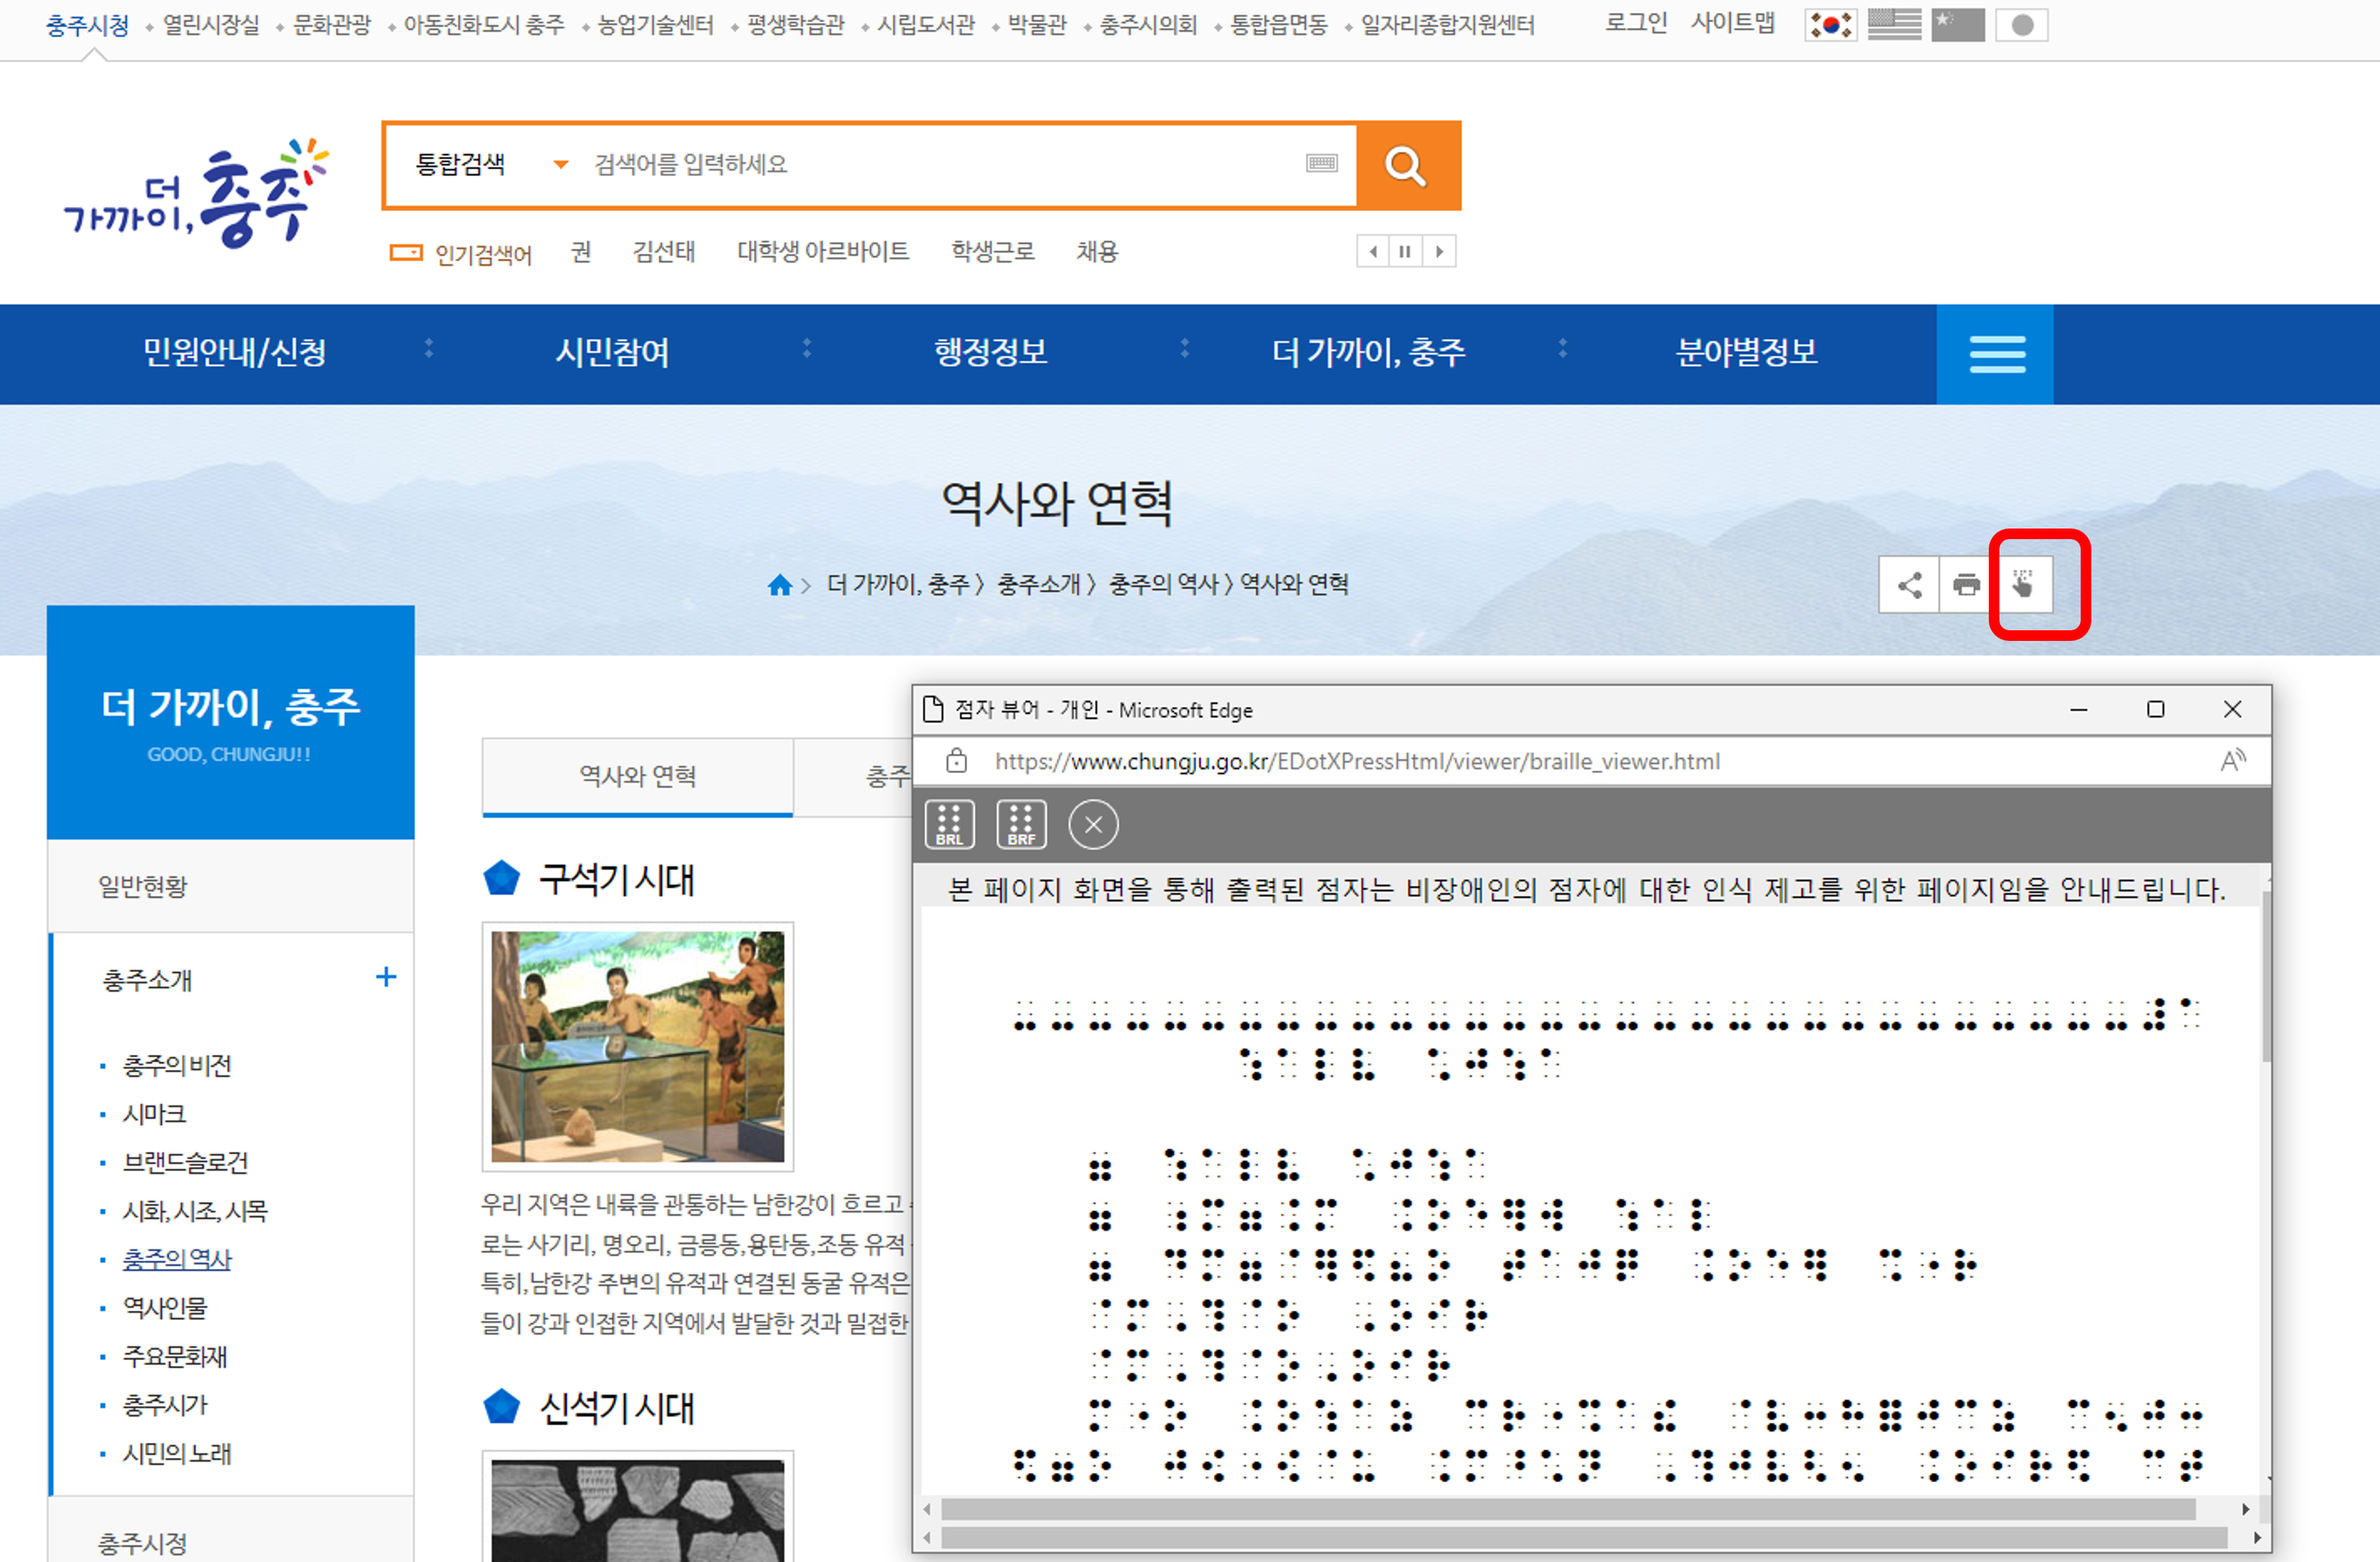Open 역사인물 sidebar item
This screenshot has height=1562, width=2380.
pos(165,1308)
